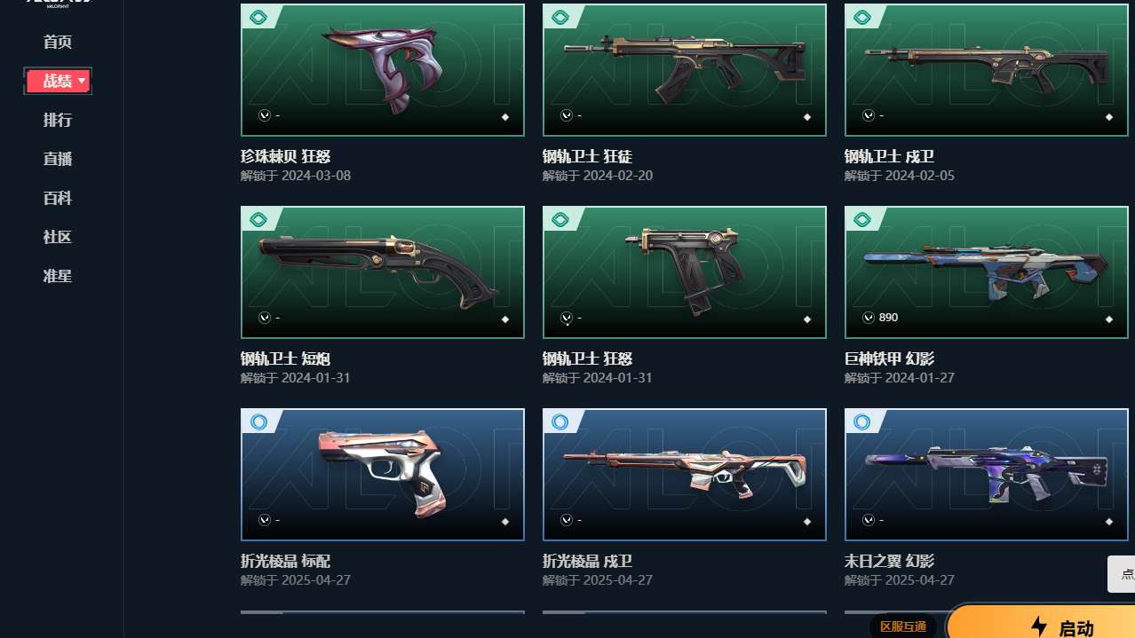Click the tier badge on 巨神铁甲 幻影 card

point(861,220)
